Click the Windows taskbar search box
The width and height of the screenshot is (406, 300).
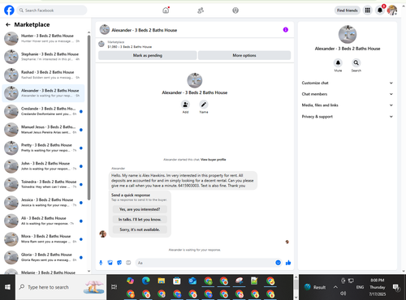pos(61,287)
